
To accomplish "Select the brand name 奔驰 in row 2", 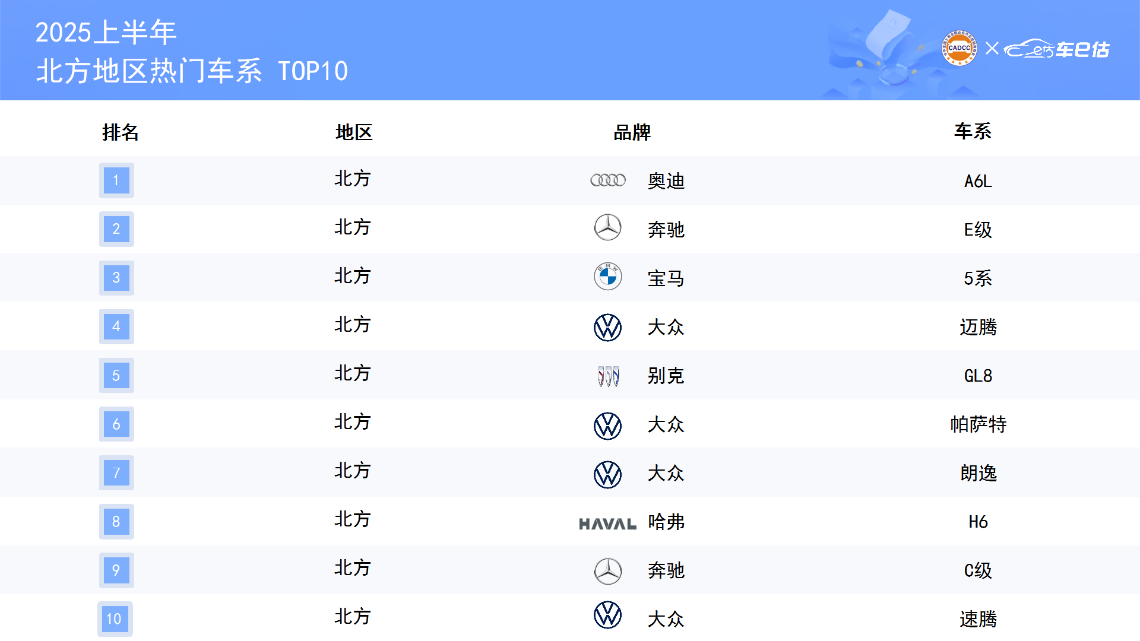I will click(666, 230).
